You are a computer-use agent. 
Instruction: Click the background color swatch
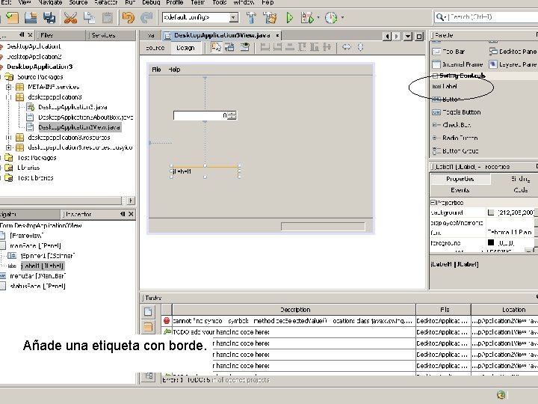coord(491,212)
